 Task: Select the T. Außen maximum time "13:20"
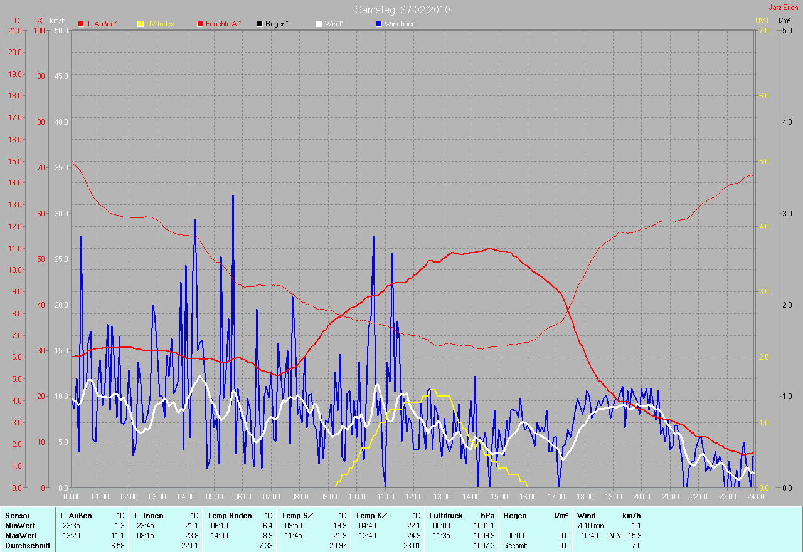tap(72, 536)
